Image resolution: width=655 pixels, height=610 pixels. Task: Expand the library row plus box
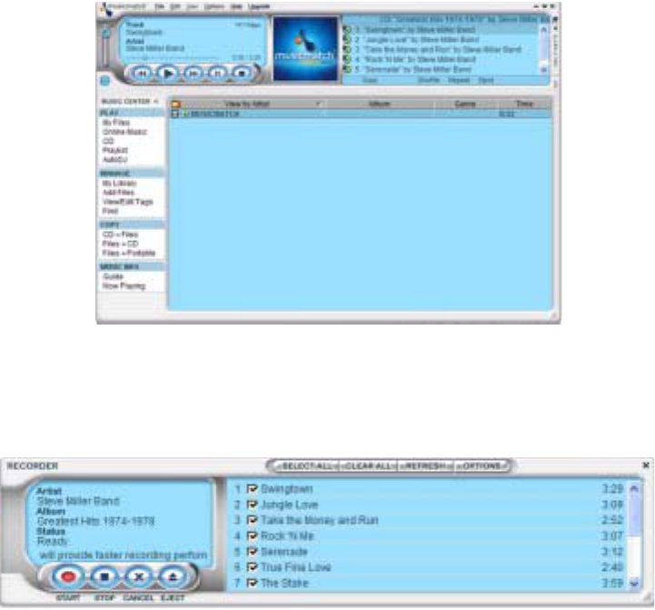click(175, 114)
